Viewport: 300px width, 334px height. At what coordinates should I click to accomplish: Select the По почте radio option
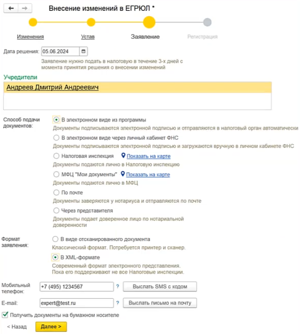coord(56,193)
